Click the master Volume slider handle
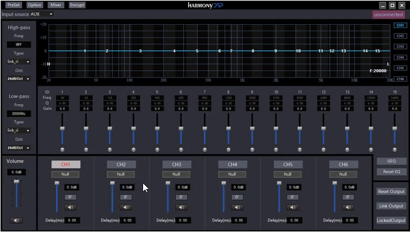The height and width of the screenshot is (232, 410). tap(17, 182)
